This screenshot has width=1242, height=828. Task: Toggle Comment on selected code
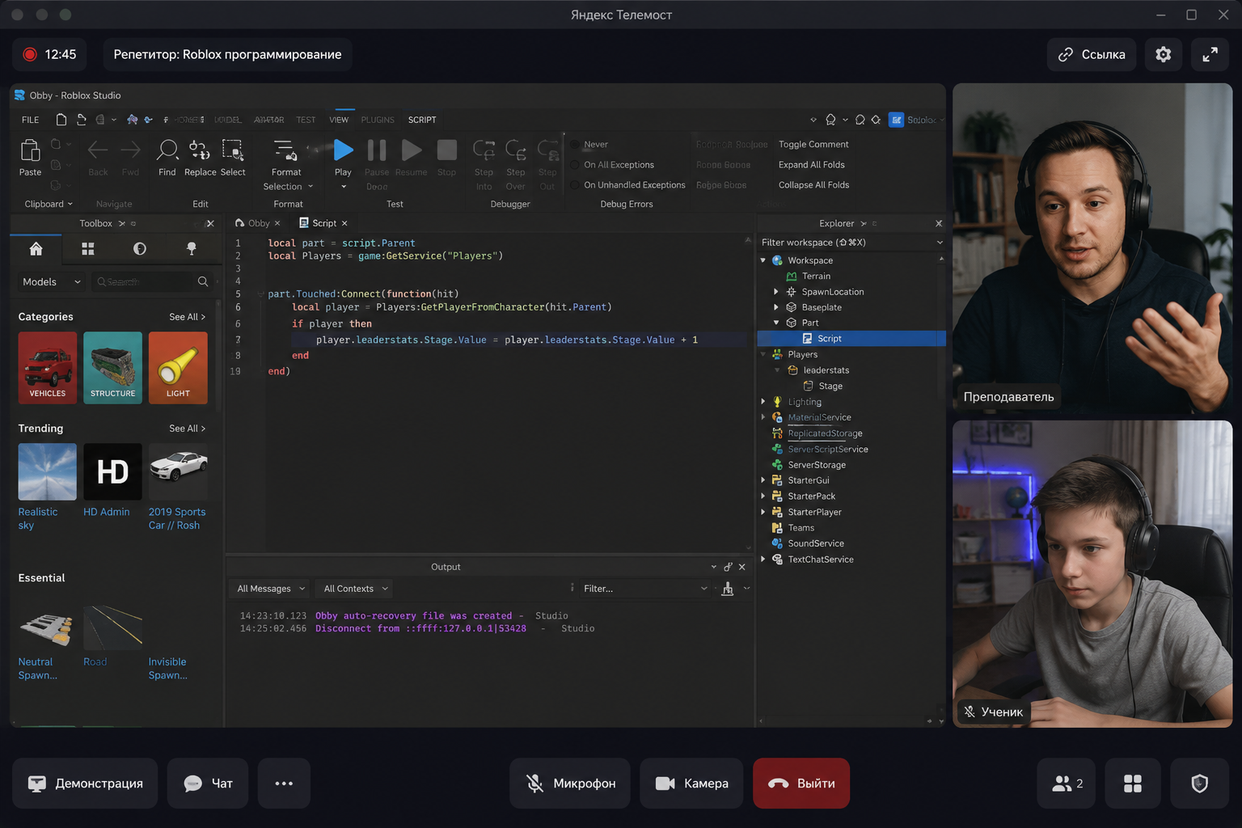point(813,145)
